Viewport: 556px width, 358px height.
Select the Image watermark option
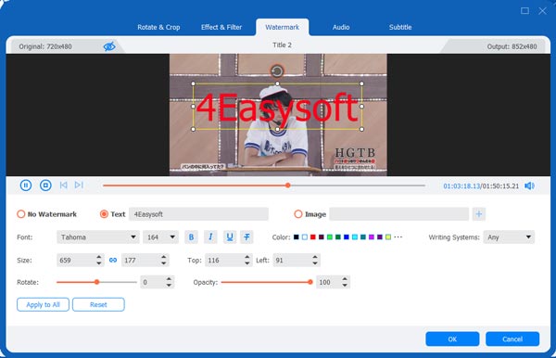click(298, 214)
